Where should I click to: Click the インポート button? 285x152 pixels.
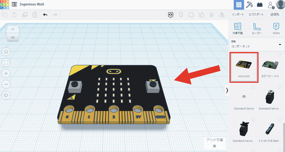click(x=238, y=15)
